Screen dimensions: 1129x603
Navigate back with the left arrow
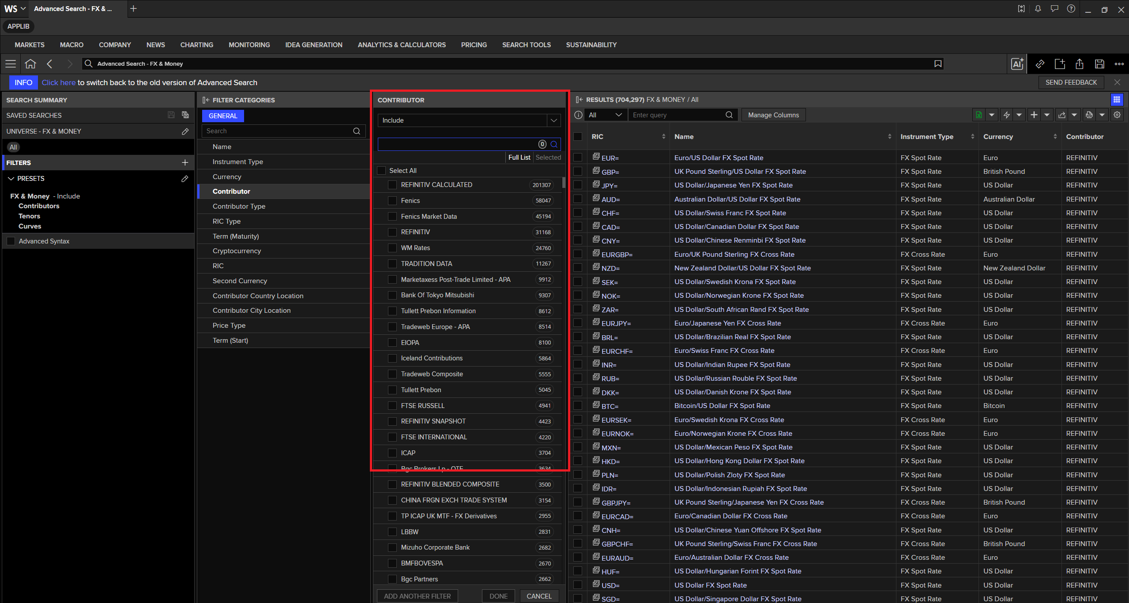coord(49,64)
